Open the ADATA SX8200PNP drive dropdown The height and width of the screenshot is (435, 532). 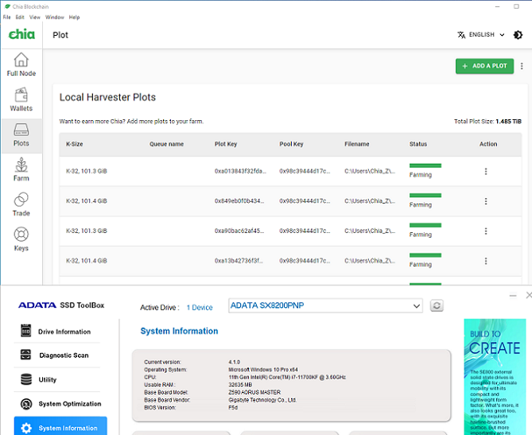325,305
